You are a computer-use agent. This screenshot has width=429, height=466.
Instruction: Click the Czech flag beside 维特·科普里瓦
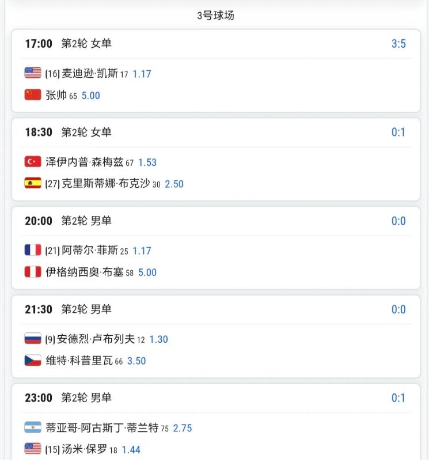(x=33, y=360)
